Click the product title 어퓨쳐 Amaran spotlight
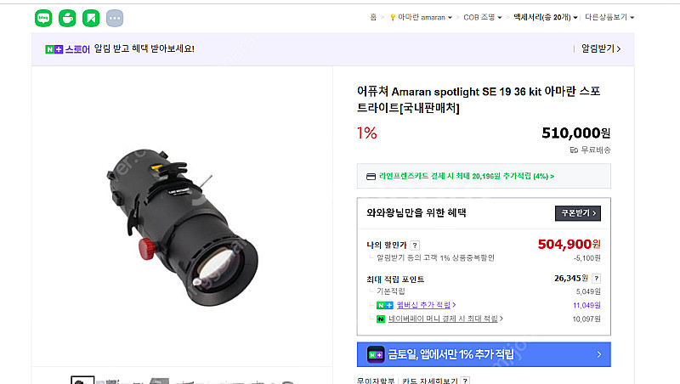The image size is (680, 384). (479, 99)
